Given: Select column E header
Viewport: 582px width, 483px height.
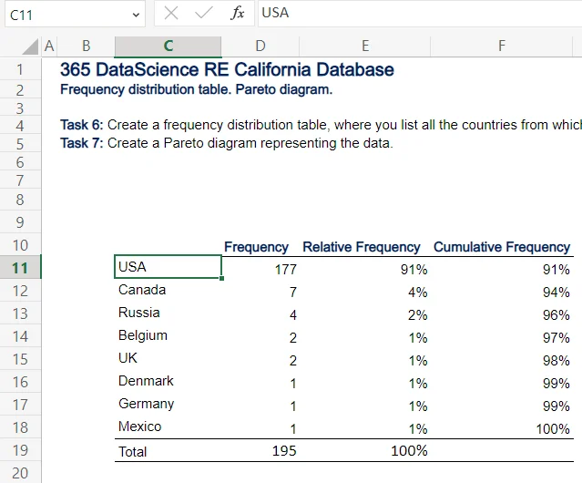Looking at the screenshot, I should 364,46.
